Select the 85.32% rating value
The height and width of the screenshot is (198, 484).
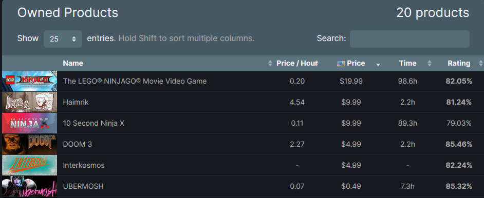point(459,186)
